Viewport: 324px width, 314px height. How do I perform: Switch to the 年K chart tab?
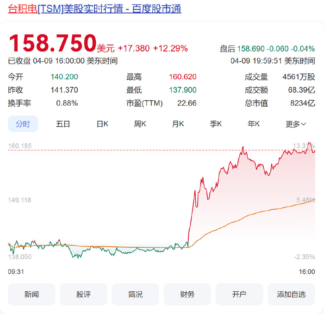point(254,124)
